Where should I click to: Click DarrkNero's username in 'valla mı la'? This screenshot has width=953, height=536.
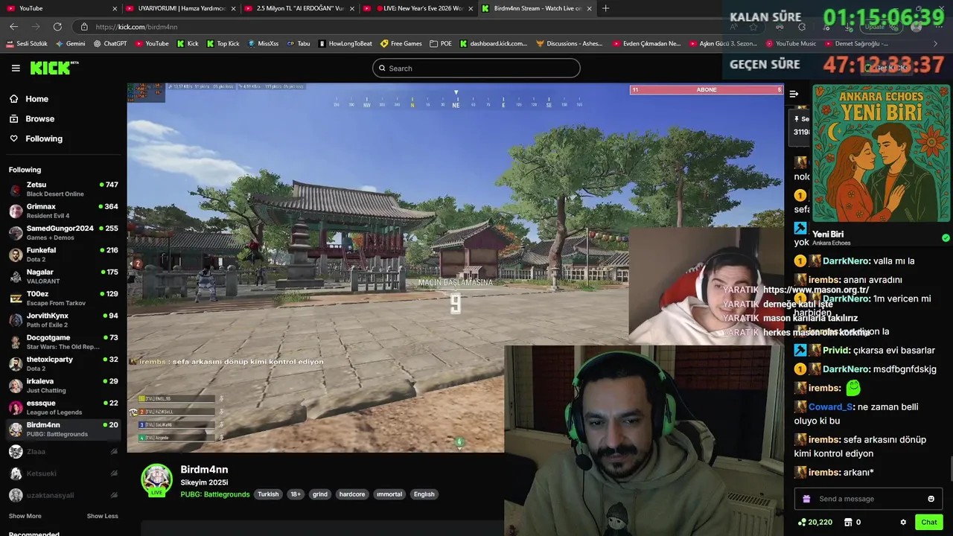click(x=846, y=261)
